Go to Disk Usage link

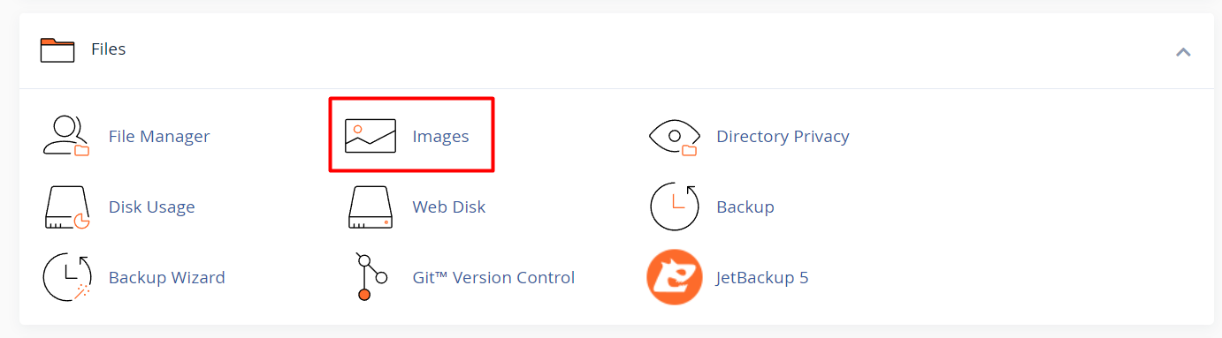coord(151,207)
